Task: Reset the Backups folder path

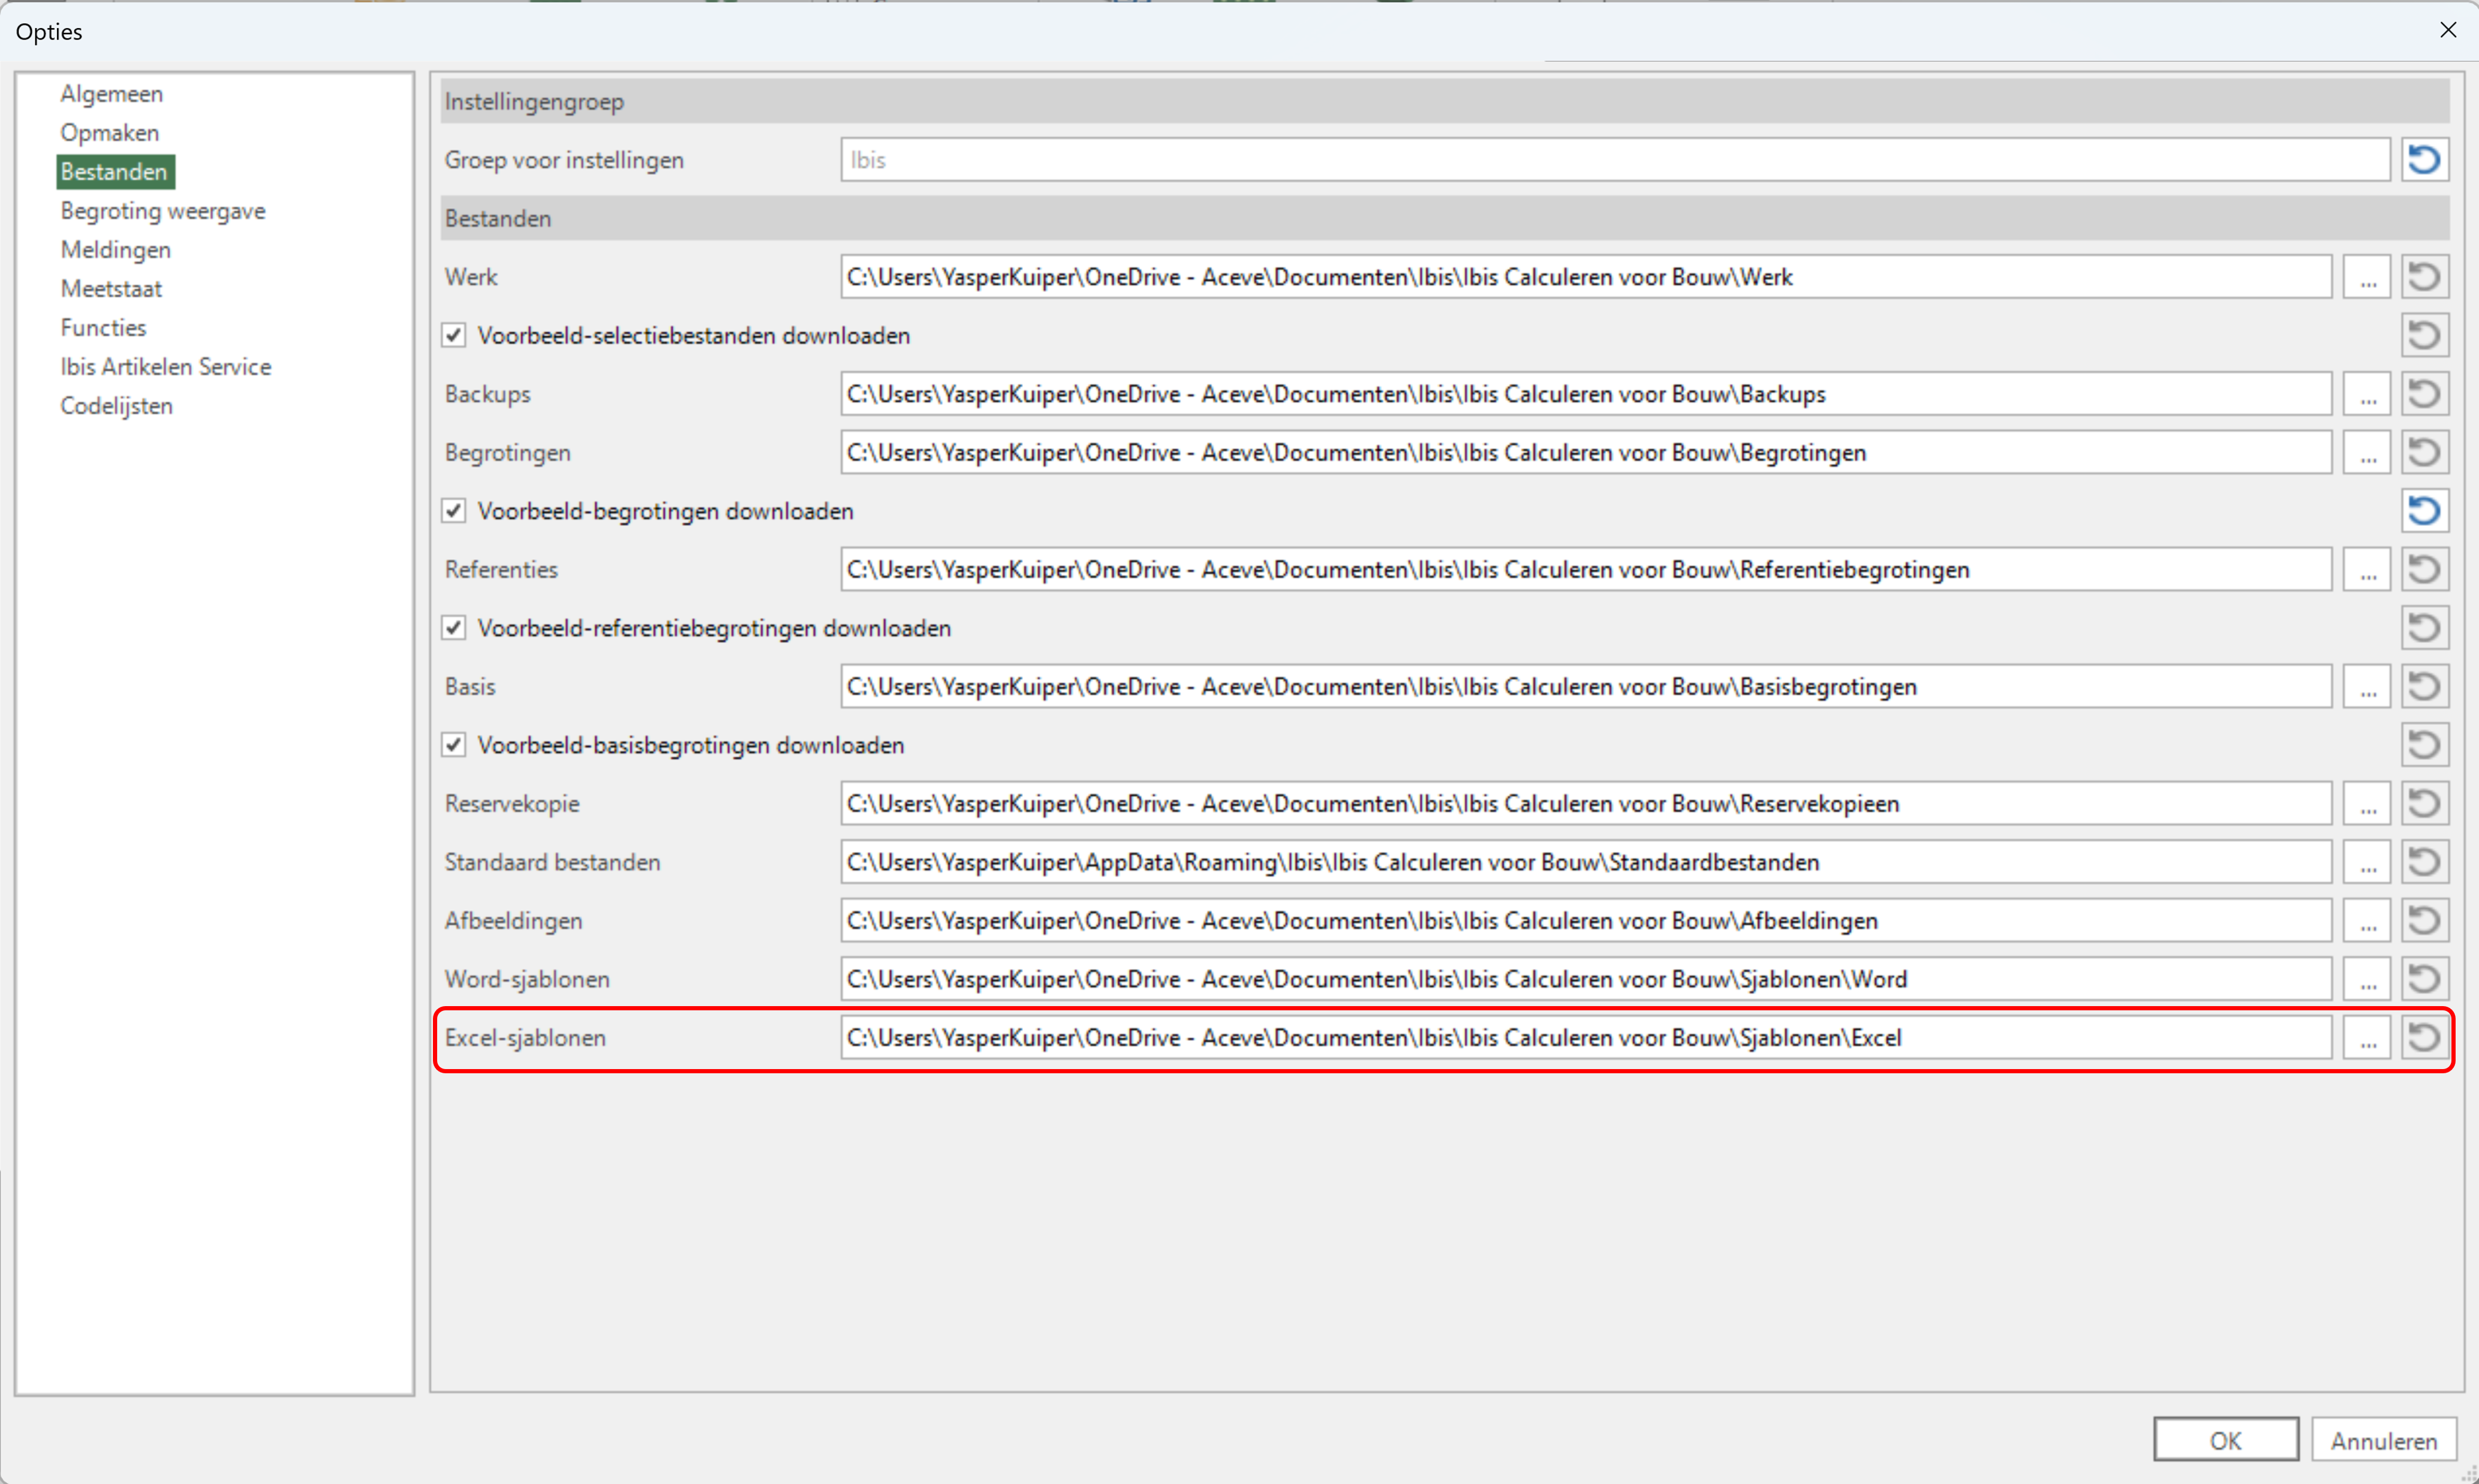Action: [x=2424, y=394]
